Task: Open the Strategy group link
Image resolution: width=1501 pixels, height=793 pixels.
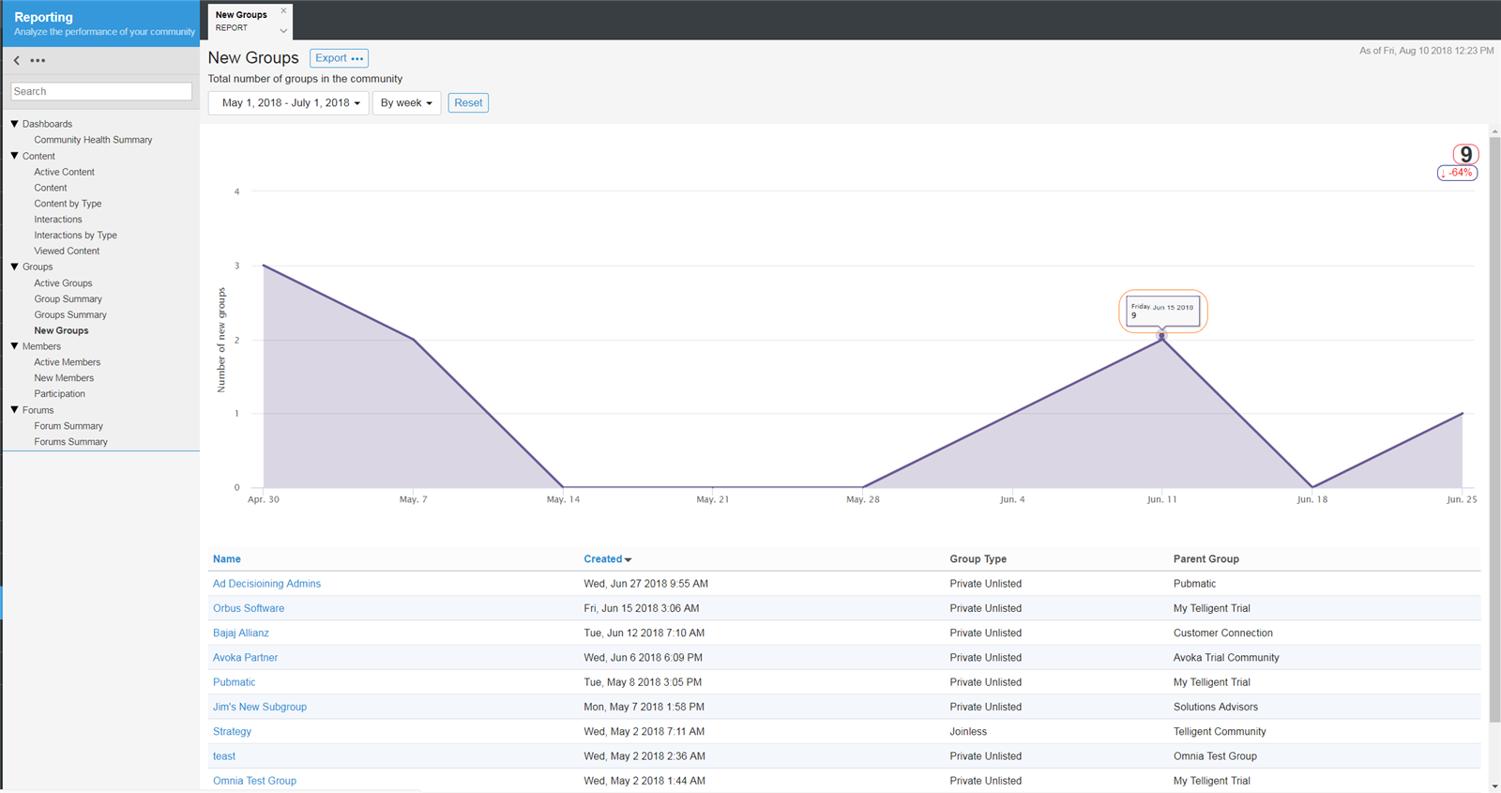Action: coord(232,732)
